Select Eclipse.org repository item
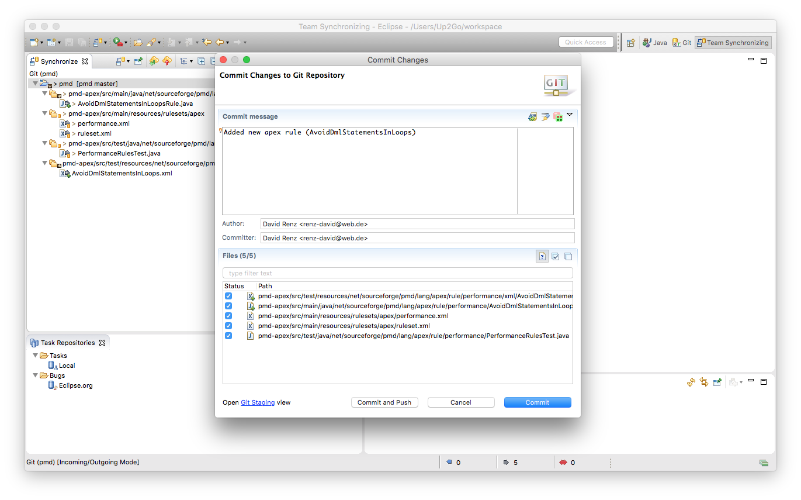The height and width of the screenshot is (500, 801). click(x=75, y=385)
